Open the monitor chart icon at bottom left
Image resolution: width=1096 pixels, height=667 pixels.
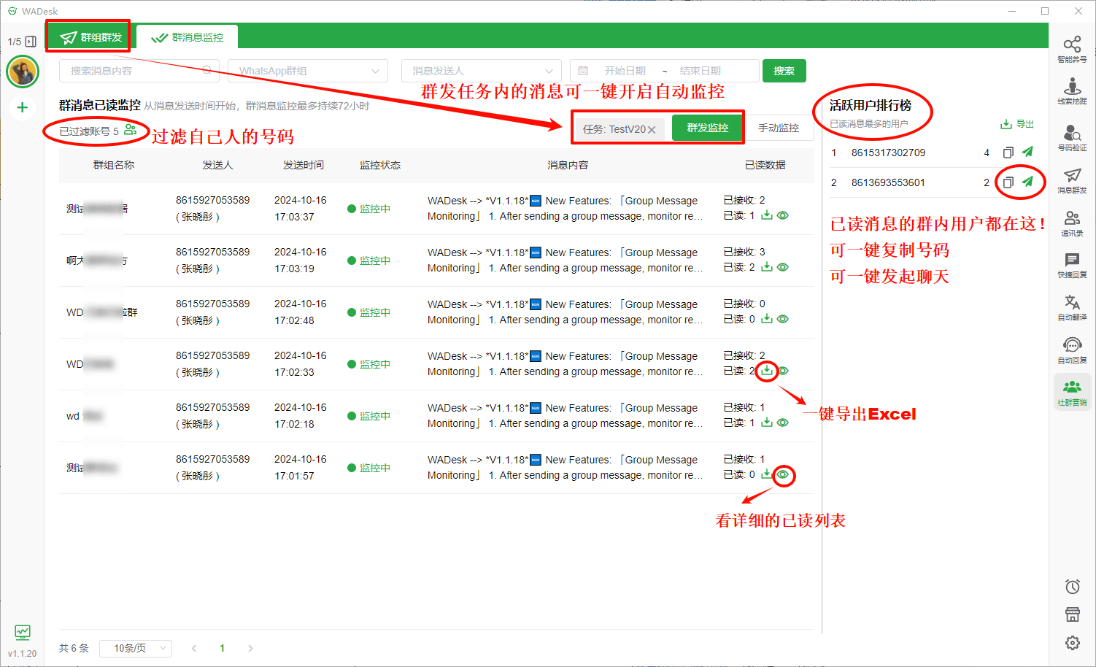(23, 632)
